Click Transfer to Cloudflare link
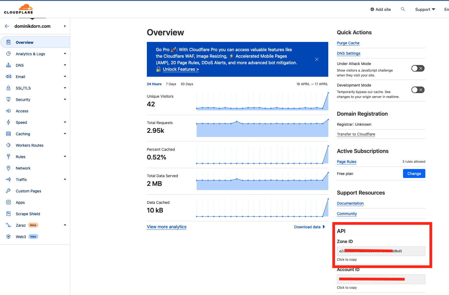 coord(356,134)
